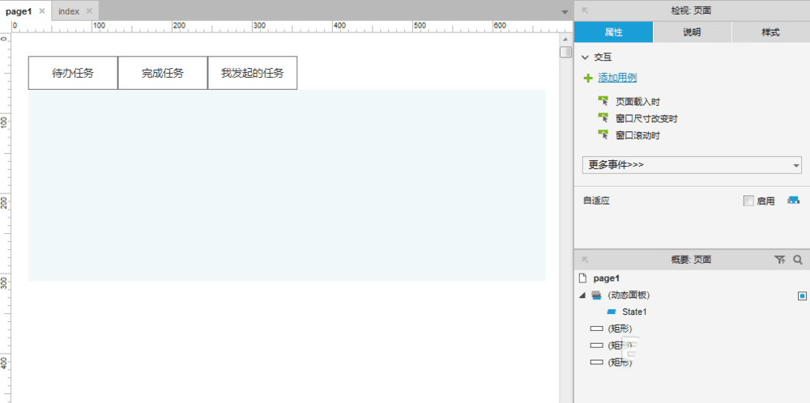Click the canvas vertical scrollbar thumb
This screenshot has height=403, width=810.
[x=565, y=52]
